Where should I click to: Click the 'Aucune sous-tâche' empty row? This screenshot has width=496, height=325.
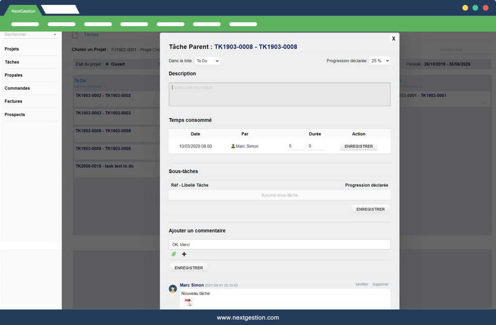pos(279,195)
